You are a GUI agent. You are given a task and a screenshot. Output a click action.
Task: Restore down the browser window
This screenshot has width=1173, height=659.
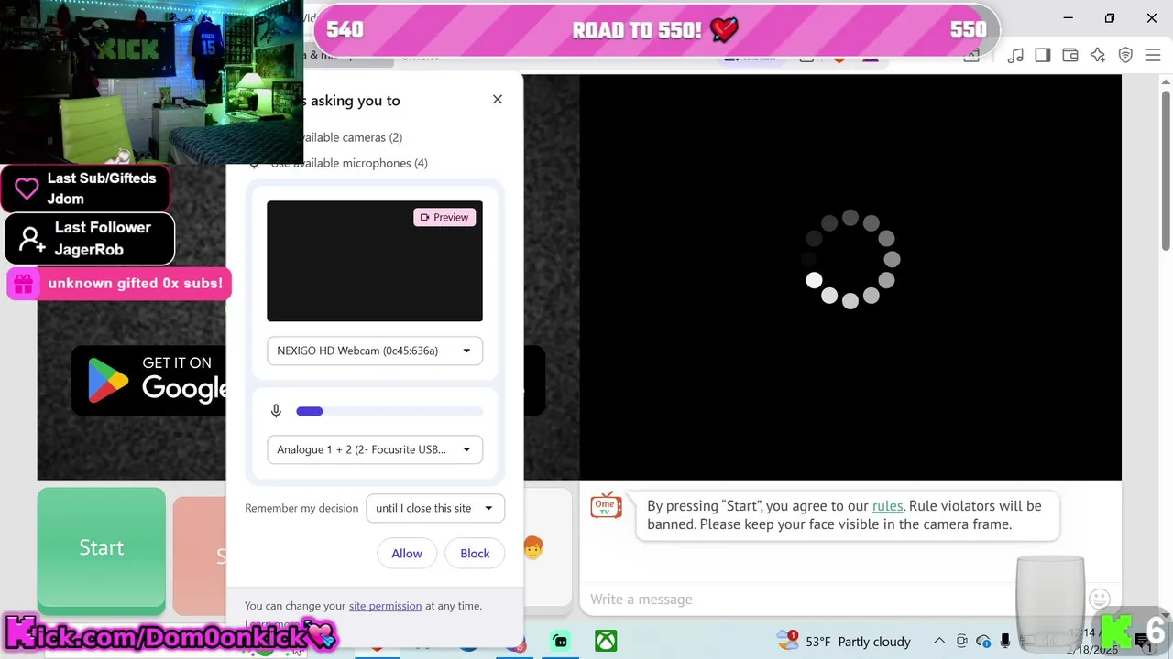1110,18
